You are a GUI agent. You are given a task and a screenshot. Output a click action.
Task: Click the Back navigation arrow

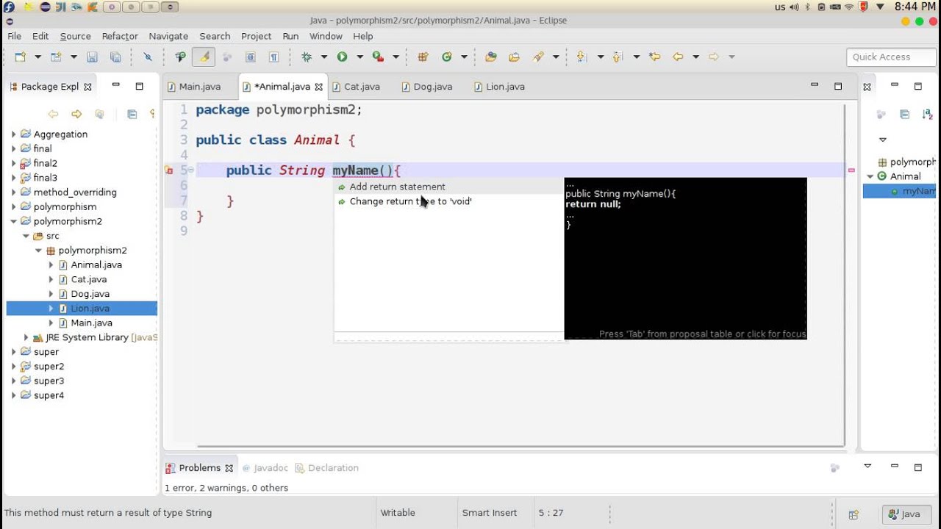tap(678, 57)
